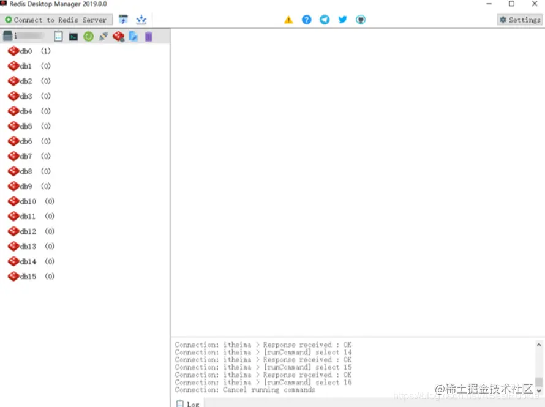Click log scrollbar up arrow
This screenshot has width=545, height=407.
click(539, 345)
